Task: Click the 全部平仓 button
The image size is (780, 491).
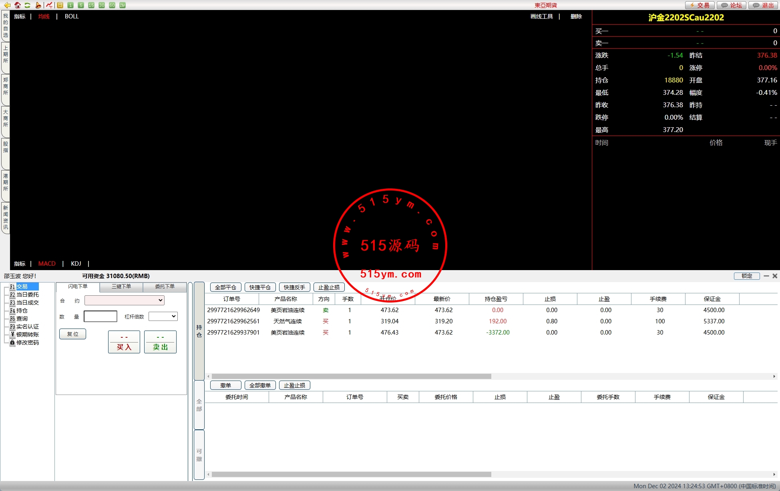Action: point(225,287)
